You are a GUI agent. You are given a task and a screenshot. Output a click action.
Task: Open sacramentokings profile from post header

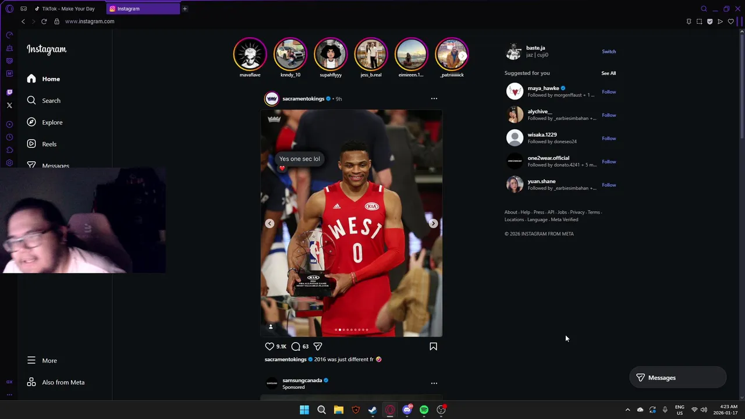[303, 99]
